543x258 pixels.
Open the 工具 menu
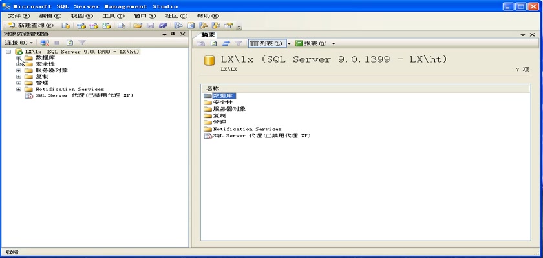[x=113, y=16]
